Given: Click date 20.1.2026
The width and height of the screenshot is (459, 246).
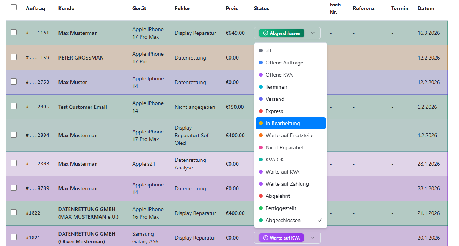Looking at the screenshot, I should [x=429, y=238].
